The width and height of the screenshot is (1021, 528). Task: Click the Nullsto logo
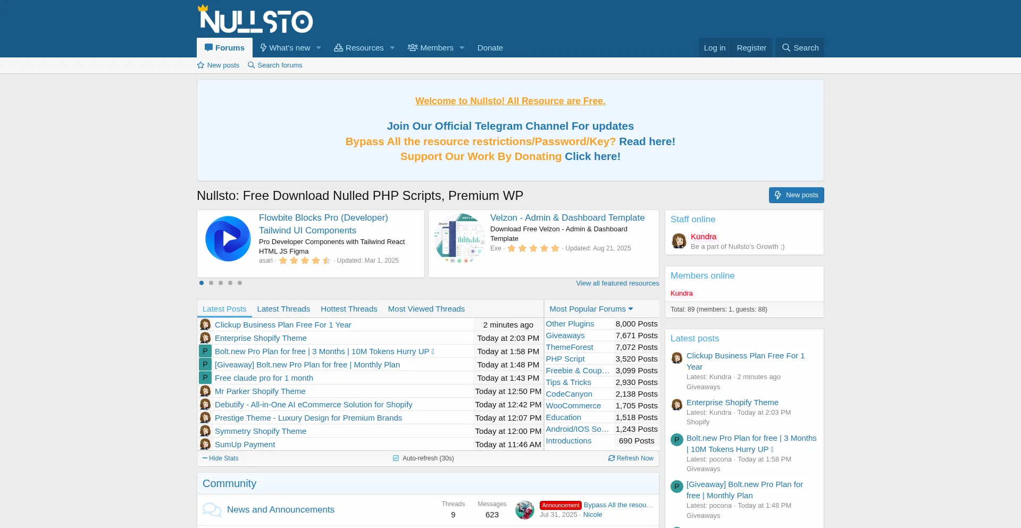[255, 19]
